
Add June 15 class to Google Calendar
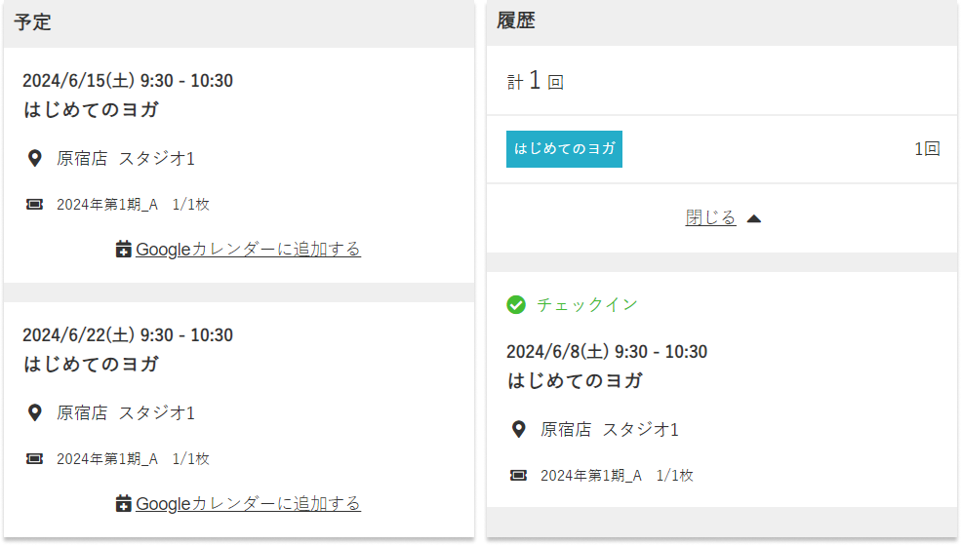(248, 250)
